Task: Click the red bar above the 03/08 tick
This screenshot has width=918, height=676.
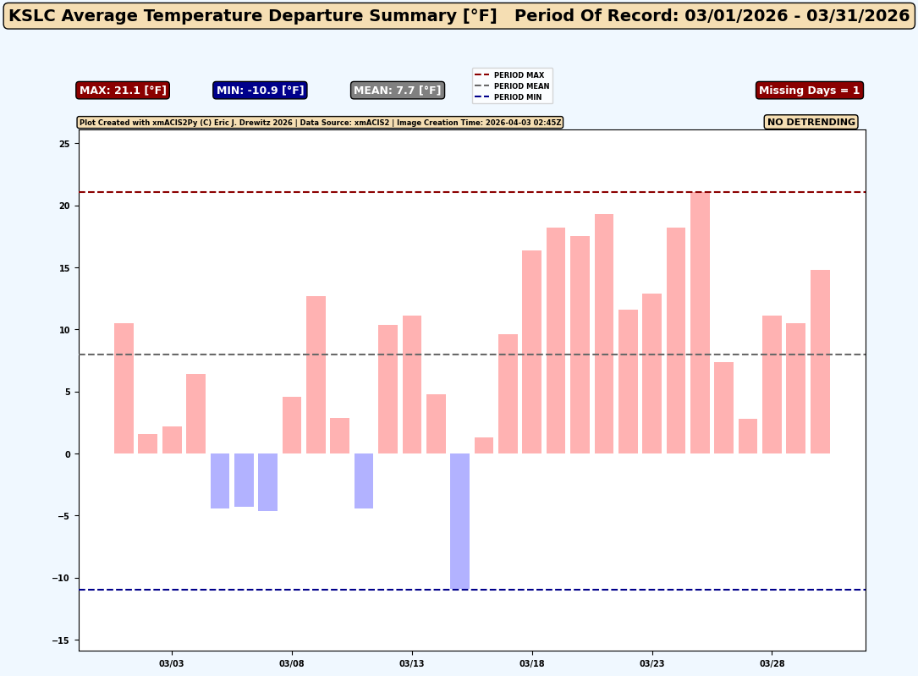Action: [292, 426]
